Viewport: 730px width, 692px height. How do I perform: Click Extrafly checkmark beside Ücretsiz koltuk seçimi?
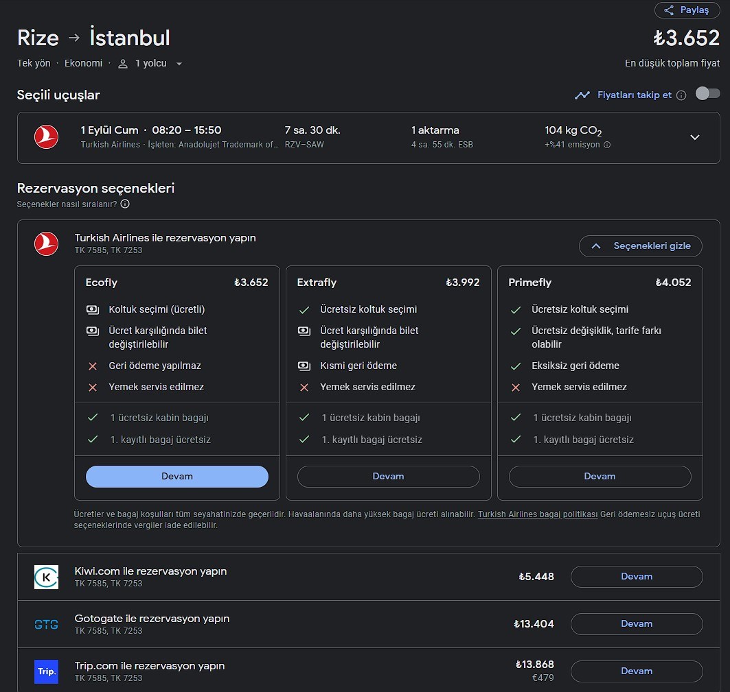coord(304,310)
